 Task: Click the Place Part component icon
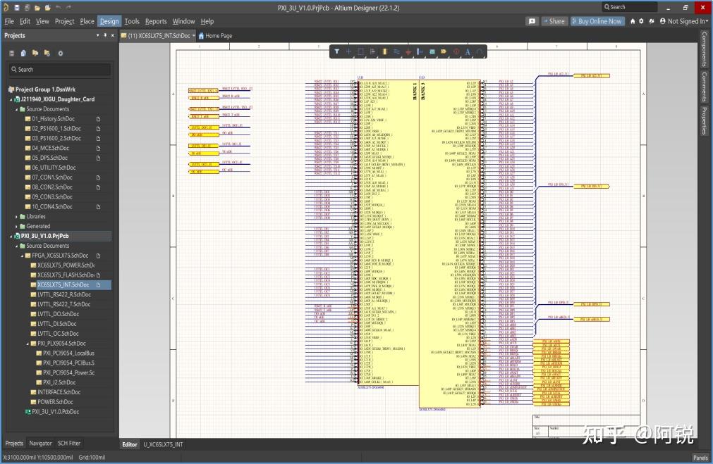(x=384, y=51)
